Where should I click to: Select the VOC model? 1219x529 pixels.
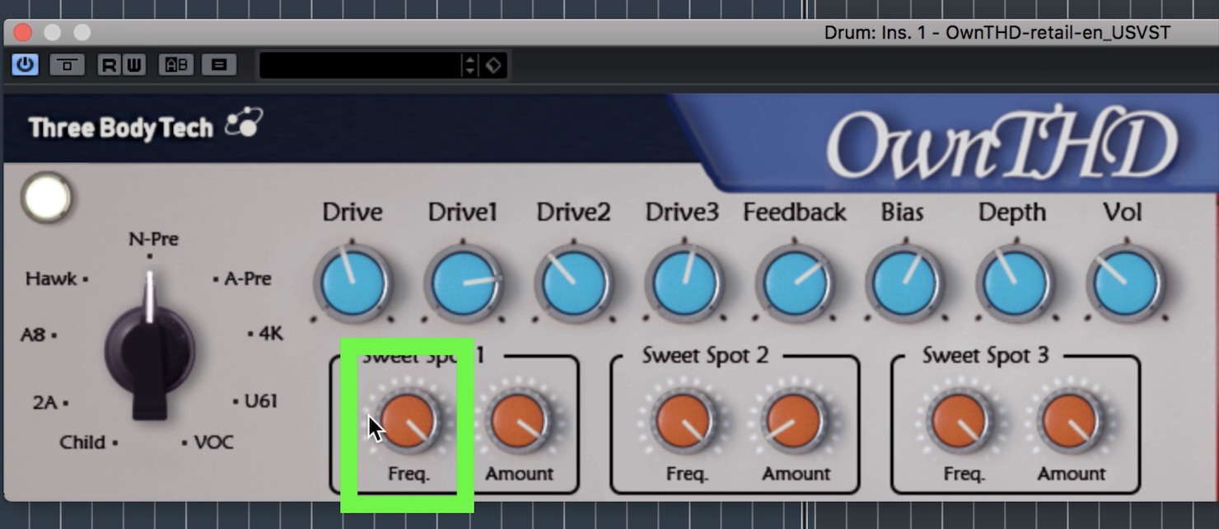point(213,442)
